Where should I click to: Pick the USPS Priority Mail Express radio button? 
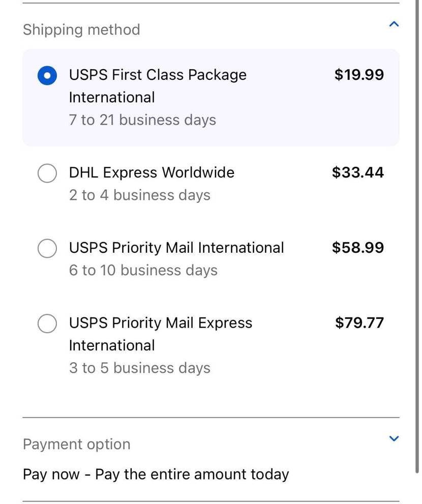(47, 324)
